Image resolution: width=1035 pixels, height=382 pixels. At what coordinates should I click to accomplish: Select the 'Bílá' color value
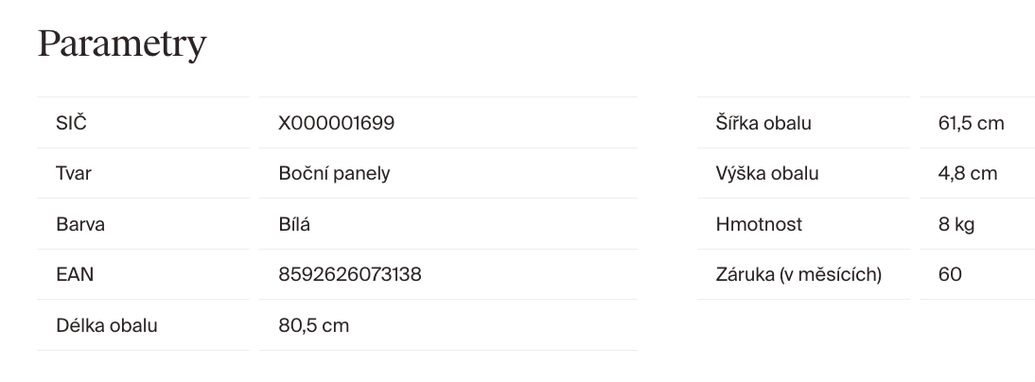294,225
